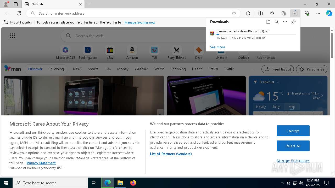Open more options in Downloads panel
Screen dimensions: 335x188
285,22
